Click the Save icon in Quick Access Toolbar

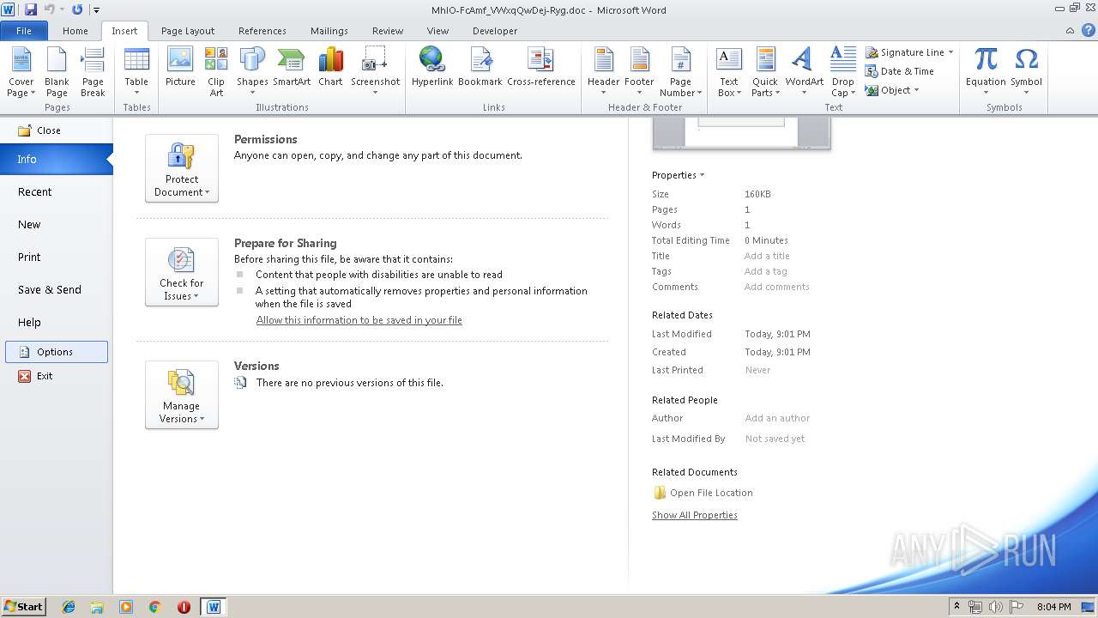pos(31,9)
